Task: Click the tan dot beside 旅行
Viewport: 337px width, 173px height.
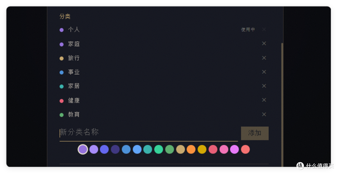Action: tap(61, 58)
